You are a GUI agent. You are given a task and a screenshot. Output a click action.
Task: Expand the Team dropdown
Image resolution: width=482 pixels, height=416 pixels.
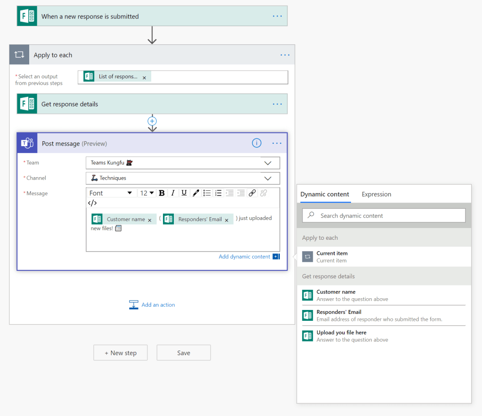[268, 163]
